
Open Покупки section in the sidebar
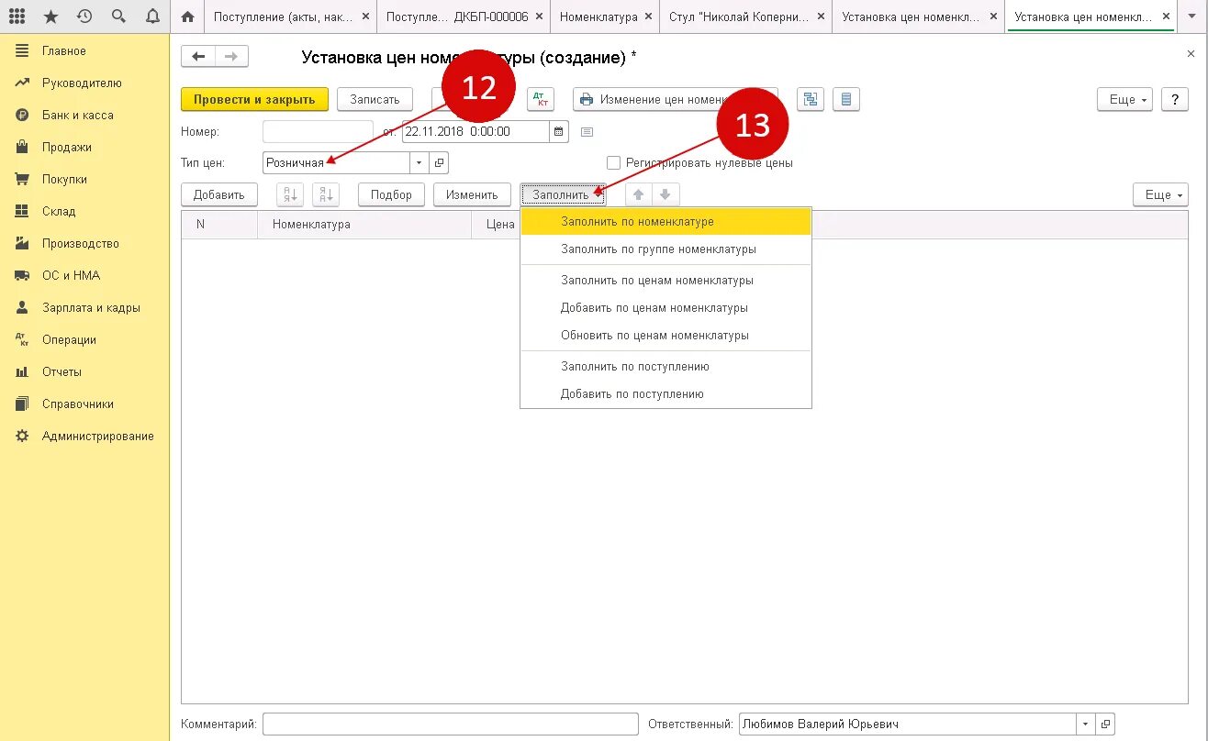84,179
